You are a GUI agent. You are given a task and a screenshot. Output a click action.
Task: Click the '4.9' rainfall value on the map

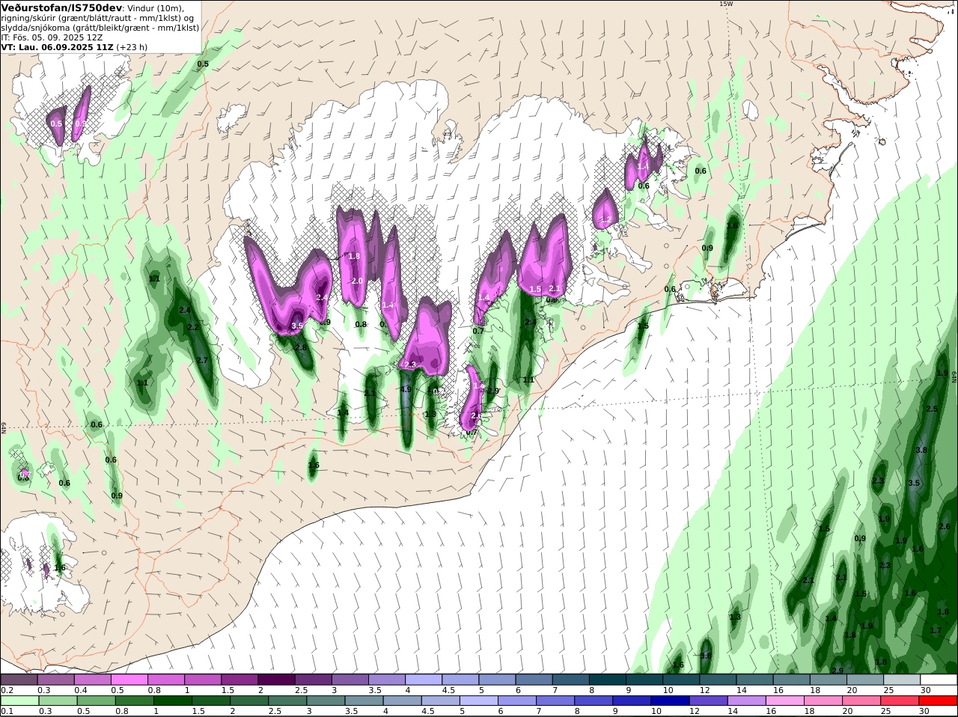coord(406,390)
